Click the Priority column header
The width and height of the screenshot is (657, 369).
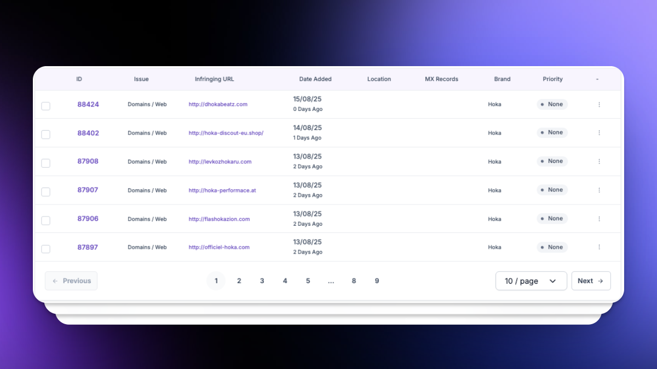pos(553,79)
